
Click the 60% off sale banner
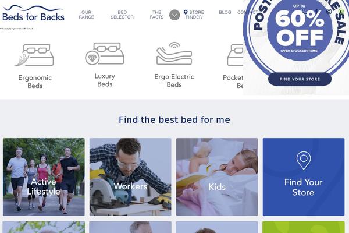[x=300, y=29]
